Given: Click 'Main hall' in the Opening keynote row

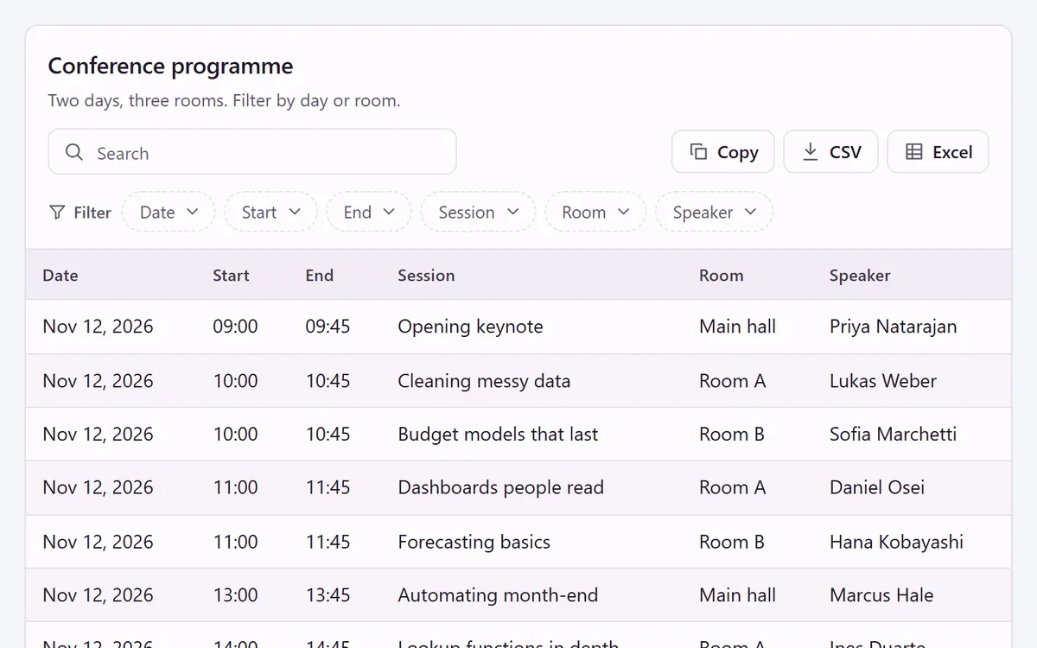Looking at the screenshot, I should point(737,327).
